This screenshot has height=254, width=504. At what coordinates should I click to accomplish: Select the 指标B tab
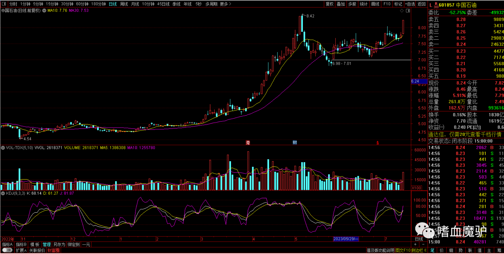(x=21, y=245)
